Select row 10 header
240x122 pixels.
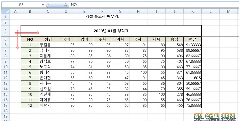[6, 67]
